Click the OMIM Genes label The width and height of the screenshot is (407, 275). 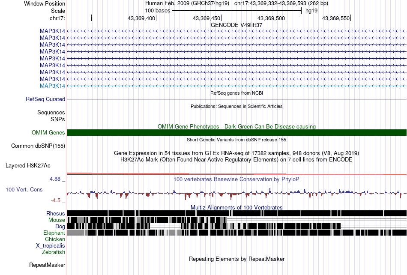click(x=48, y=132)
